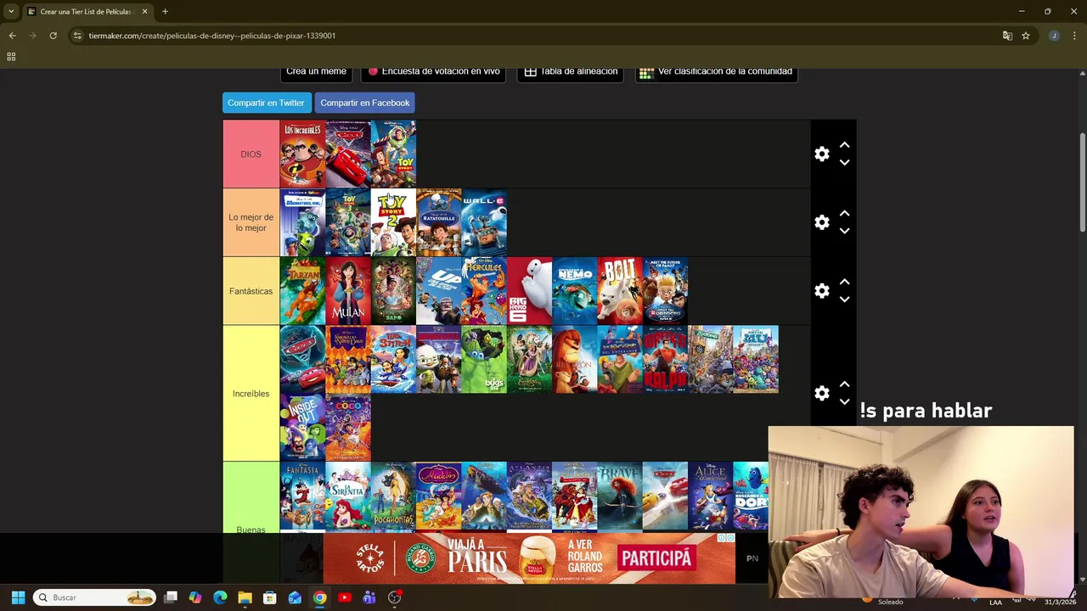
Task: Move Lo mejor de lo mejor row up
Action: [844, 214]
